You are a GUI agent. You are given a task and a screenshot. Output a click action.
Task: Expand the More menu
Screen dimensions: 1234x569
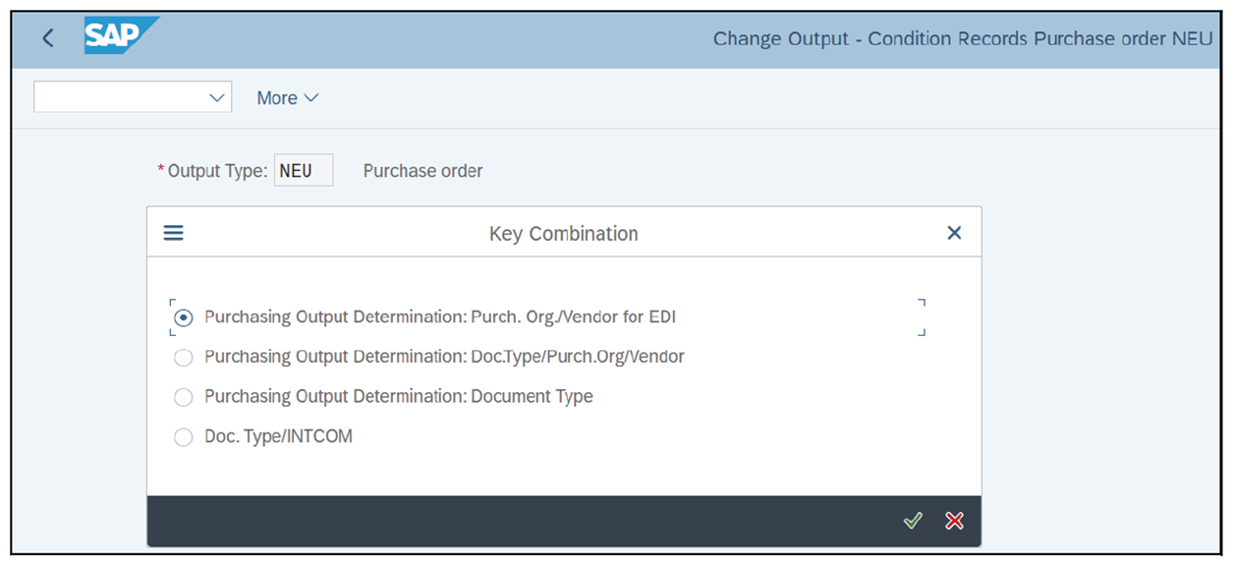coord(288,97)
